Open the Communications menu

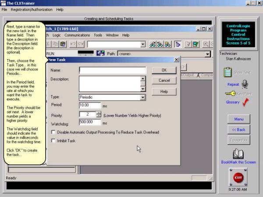[77, 35]
